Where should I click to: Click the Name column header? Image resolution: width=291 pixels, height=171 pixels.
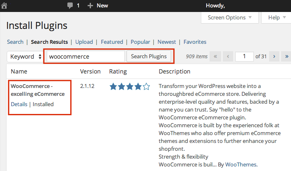(19, 71)
